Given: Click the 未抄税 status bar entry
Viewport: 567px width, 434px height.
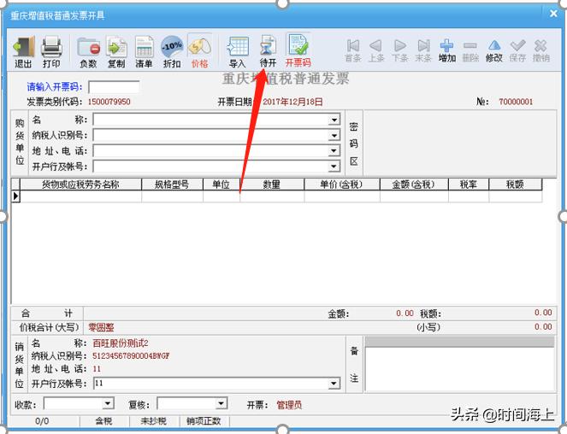Looking at the screenshot, I should point(154,420).
